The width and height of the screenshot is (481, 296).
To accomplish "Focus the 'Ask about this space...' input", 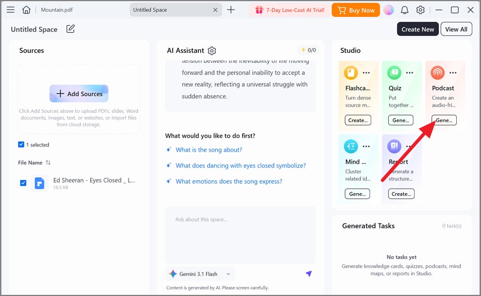I will tap(240, 235).
